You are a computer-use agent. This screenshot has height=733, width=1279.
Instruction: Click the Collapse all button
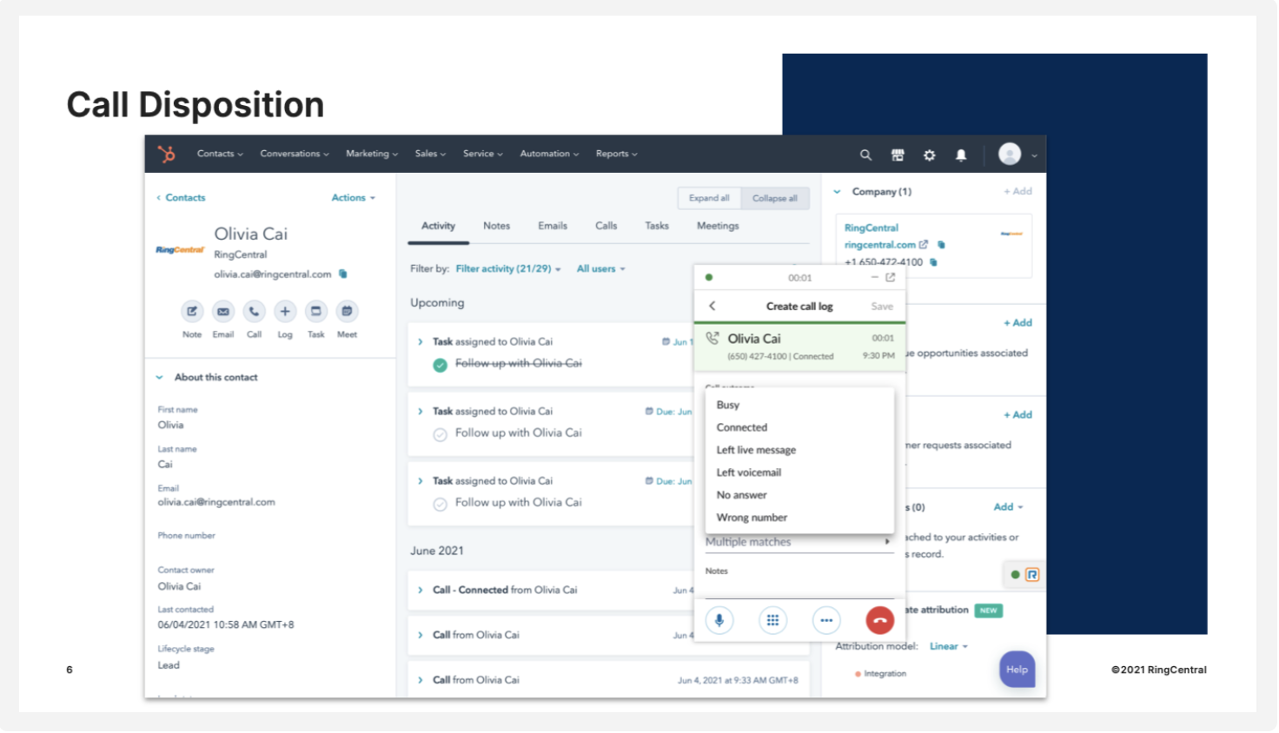(x=774, y=198)
